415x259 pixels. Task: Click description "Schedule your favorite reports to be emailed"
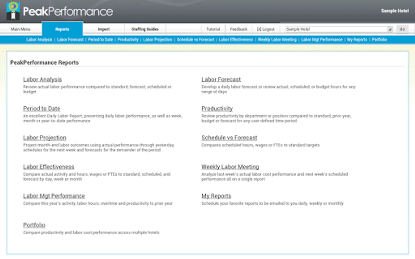273,203
